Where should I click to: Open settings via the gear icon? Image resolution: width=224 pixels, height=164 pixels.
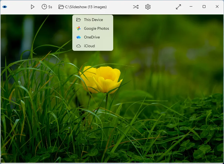tap(148, 7)
